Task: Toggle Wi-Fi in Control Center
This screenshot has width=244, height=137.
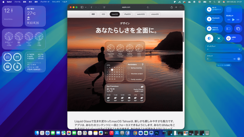Action: coord(209,9)
